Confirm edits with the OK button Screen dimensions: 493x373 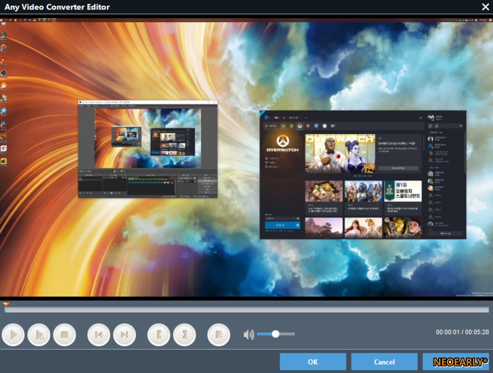point(313,362)
